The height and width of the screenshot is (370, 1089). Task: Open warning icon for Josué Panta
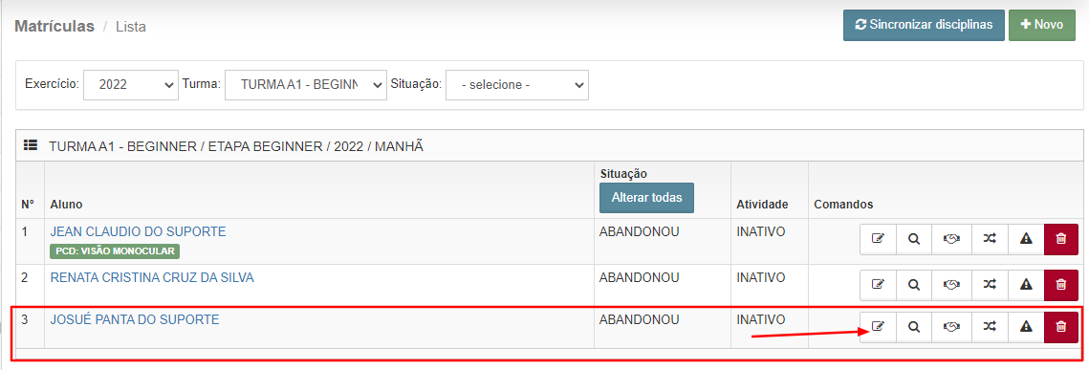1025,327
